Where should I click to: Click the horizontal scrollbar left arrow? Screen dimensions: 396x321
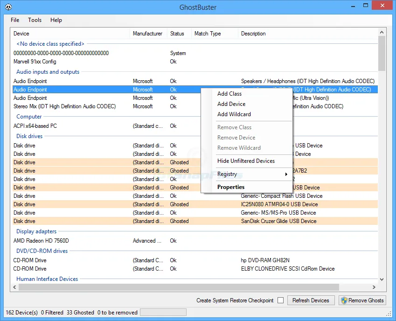pos(14,287)
